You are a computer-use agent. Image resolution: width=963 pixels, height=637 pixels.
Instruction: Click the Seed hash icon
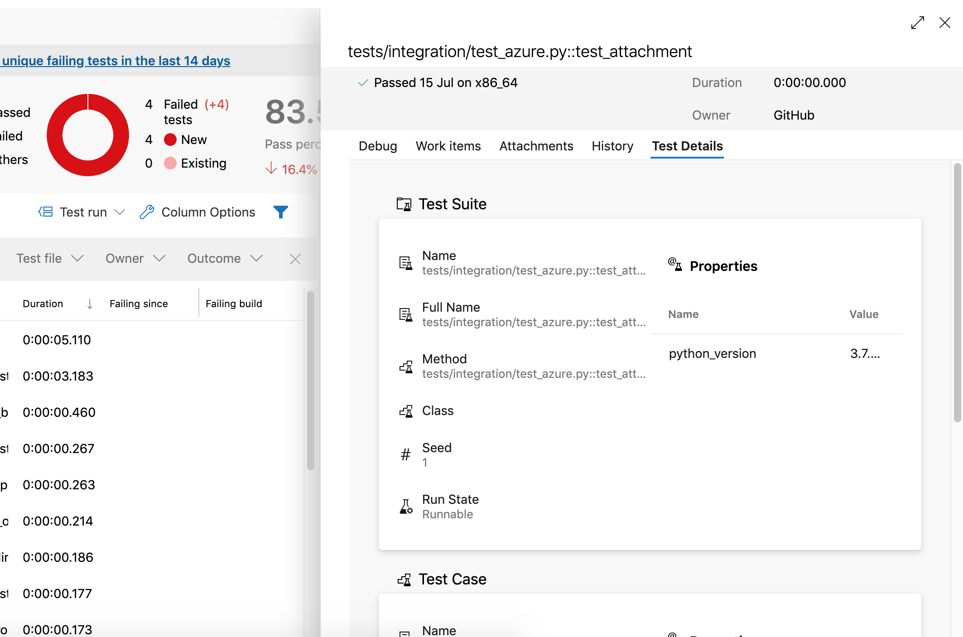coord(405,454)
